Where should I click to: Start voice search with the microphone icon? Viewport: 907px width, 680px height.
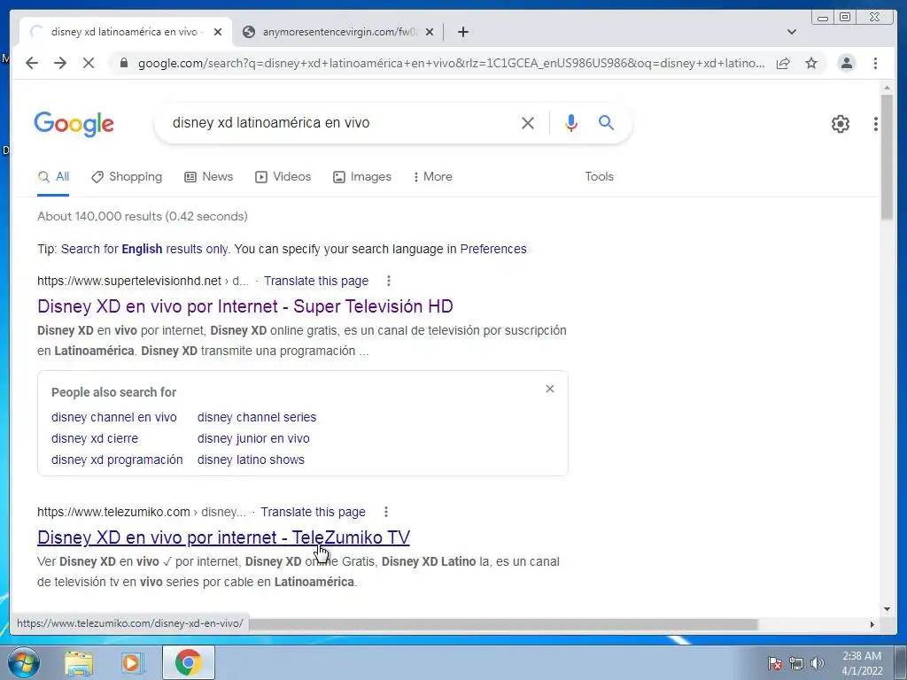[x=571, y=122]
